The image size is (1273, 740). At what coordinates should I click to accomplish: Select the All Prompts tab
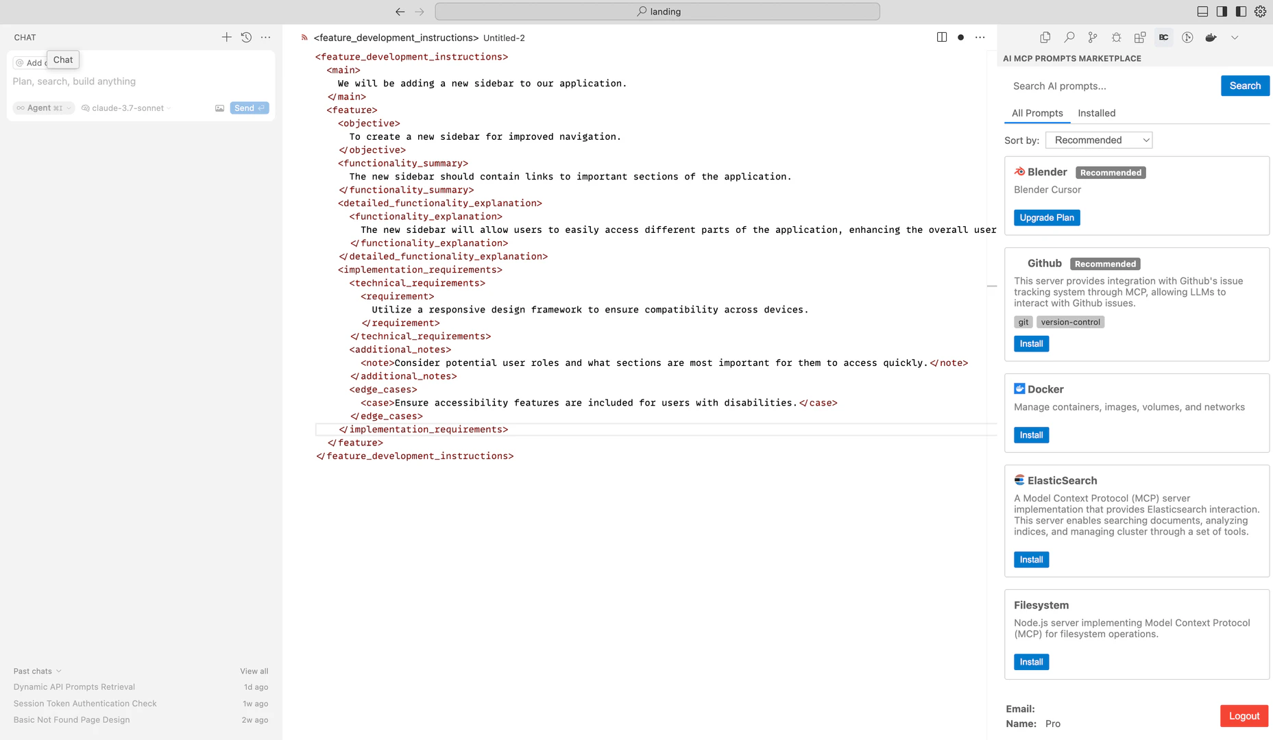click(1036, 113)
